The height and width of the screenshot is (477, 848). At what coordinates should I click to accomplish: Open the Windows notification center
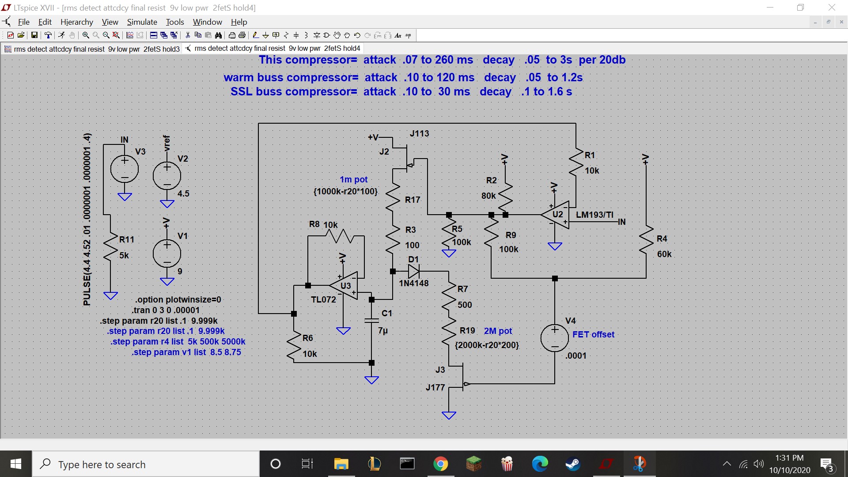point(826,464)
